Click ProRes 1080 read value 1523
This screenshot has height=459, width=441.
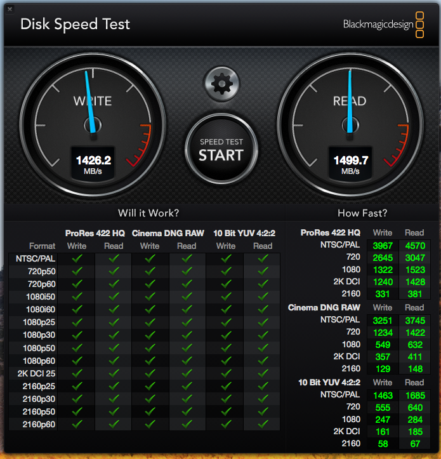point(415,270)
